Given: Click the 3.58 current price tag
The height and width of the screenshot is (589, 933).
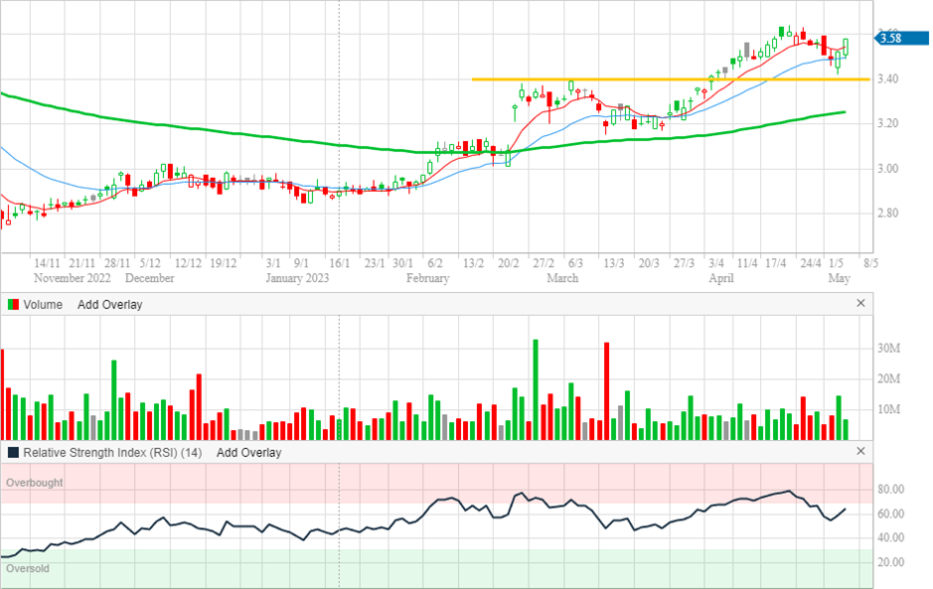Looking at the screenshot, I should click(x=889, y=39).
